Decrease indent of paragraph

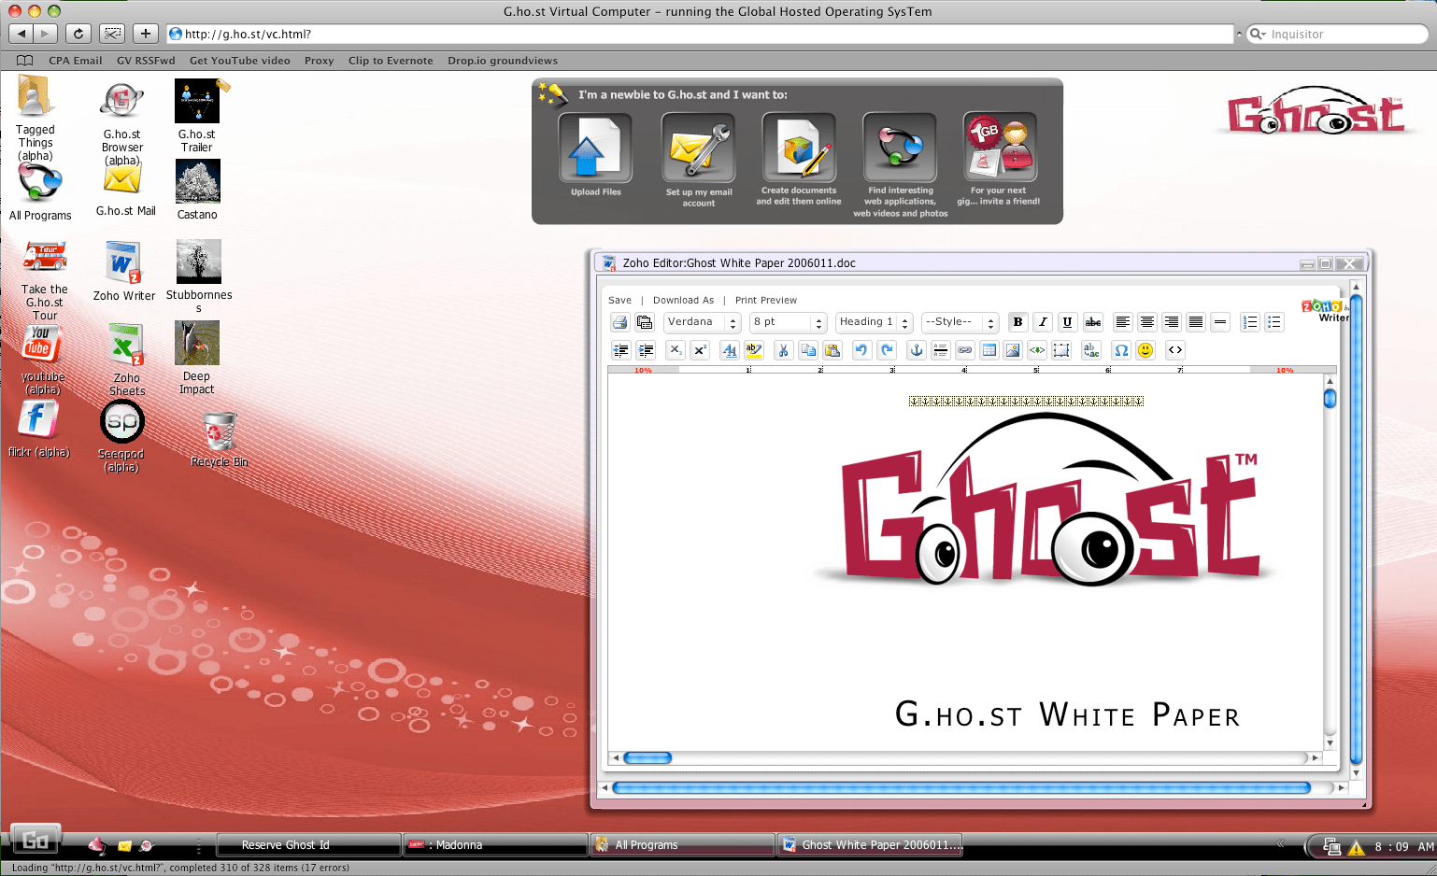pos(620,350)
